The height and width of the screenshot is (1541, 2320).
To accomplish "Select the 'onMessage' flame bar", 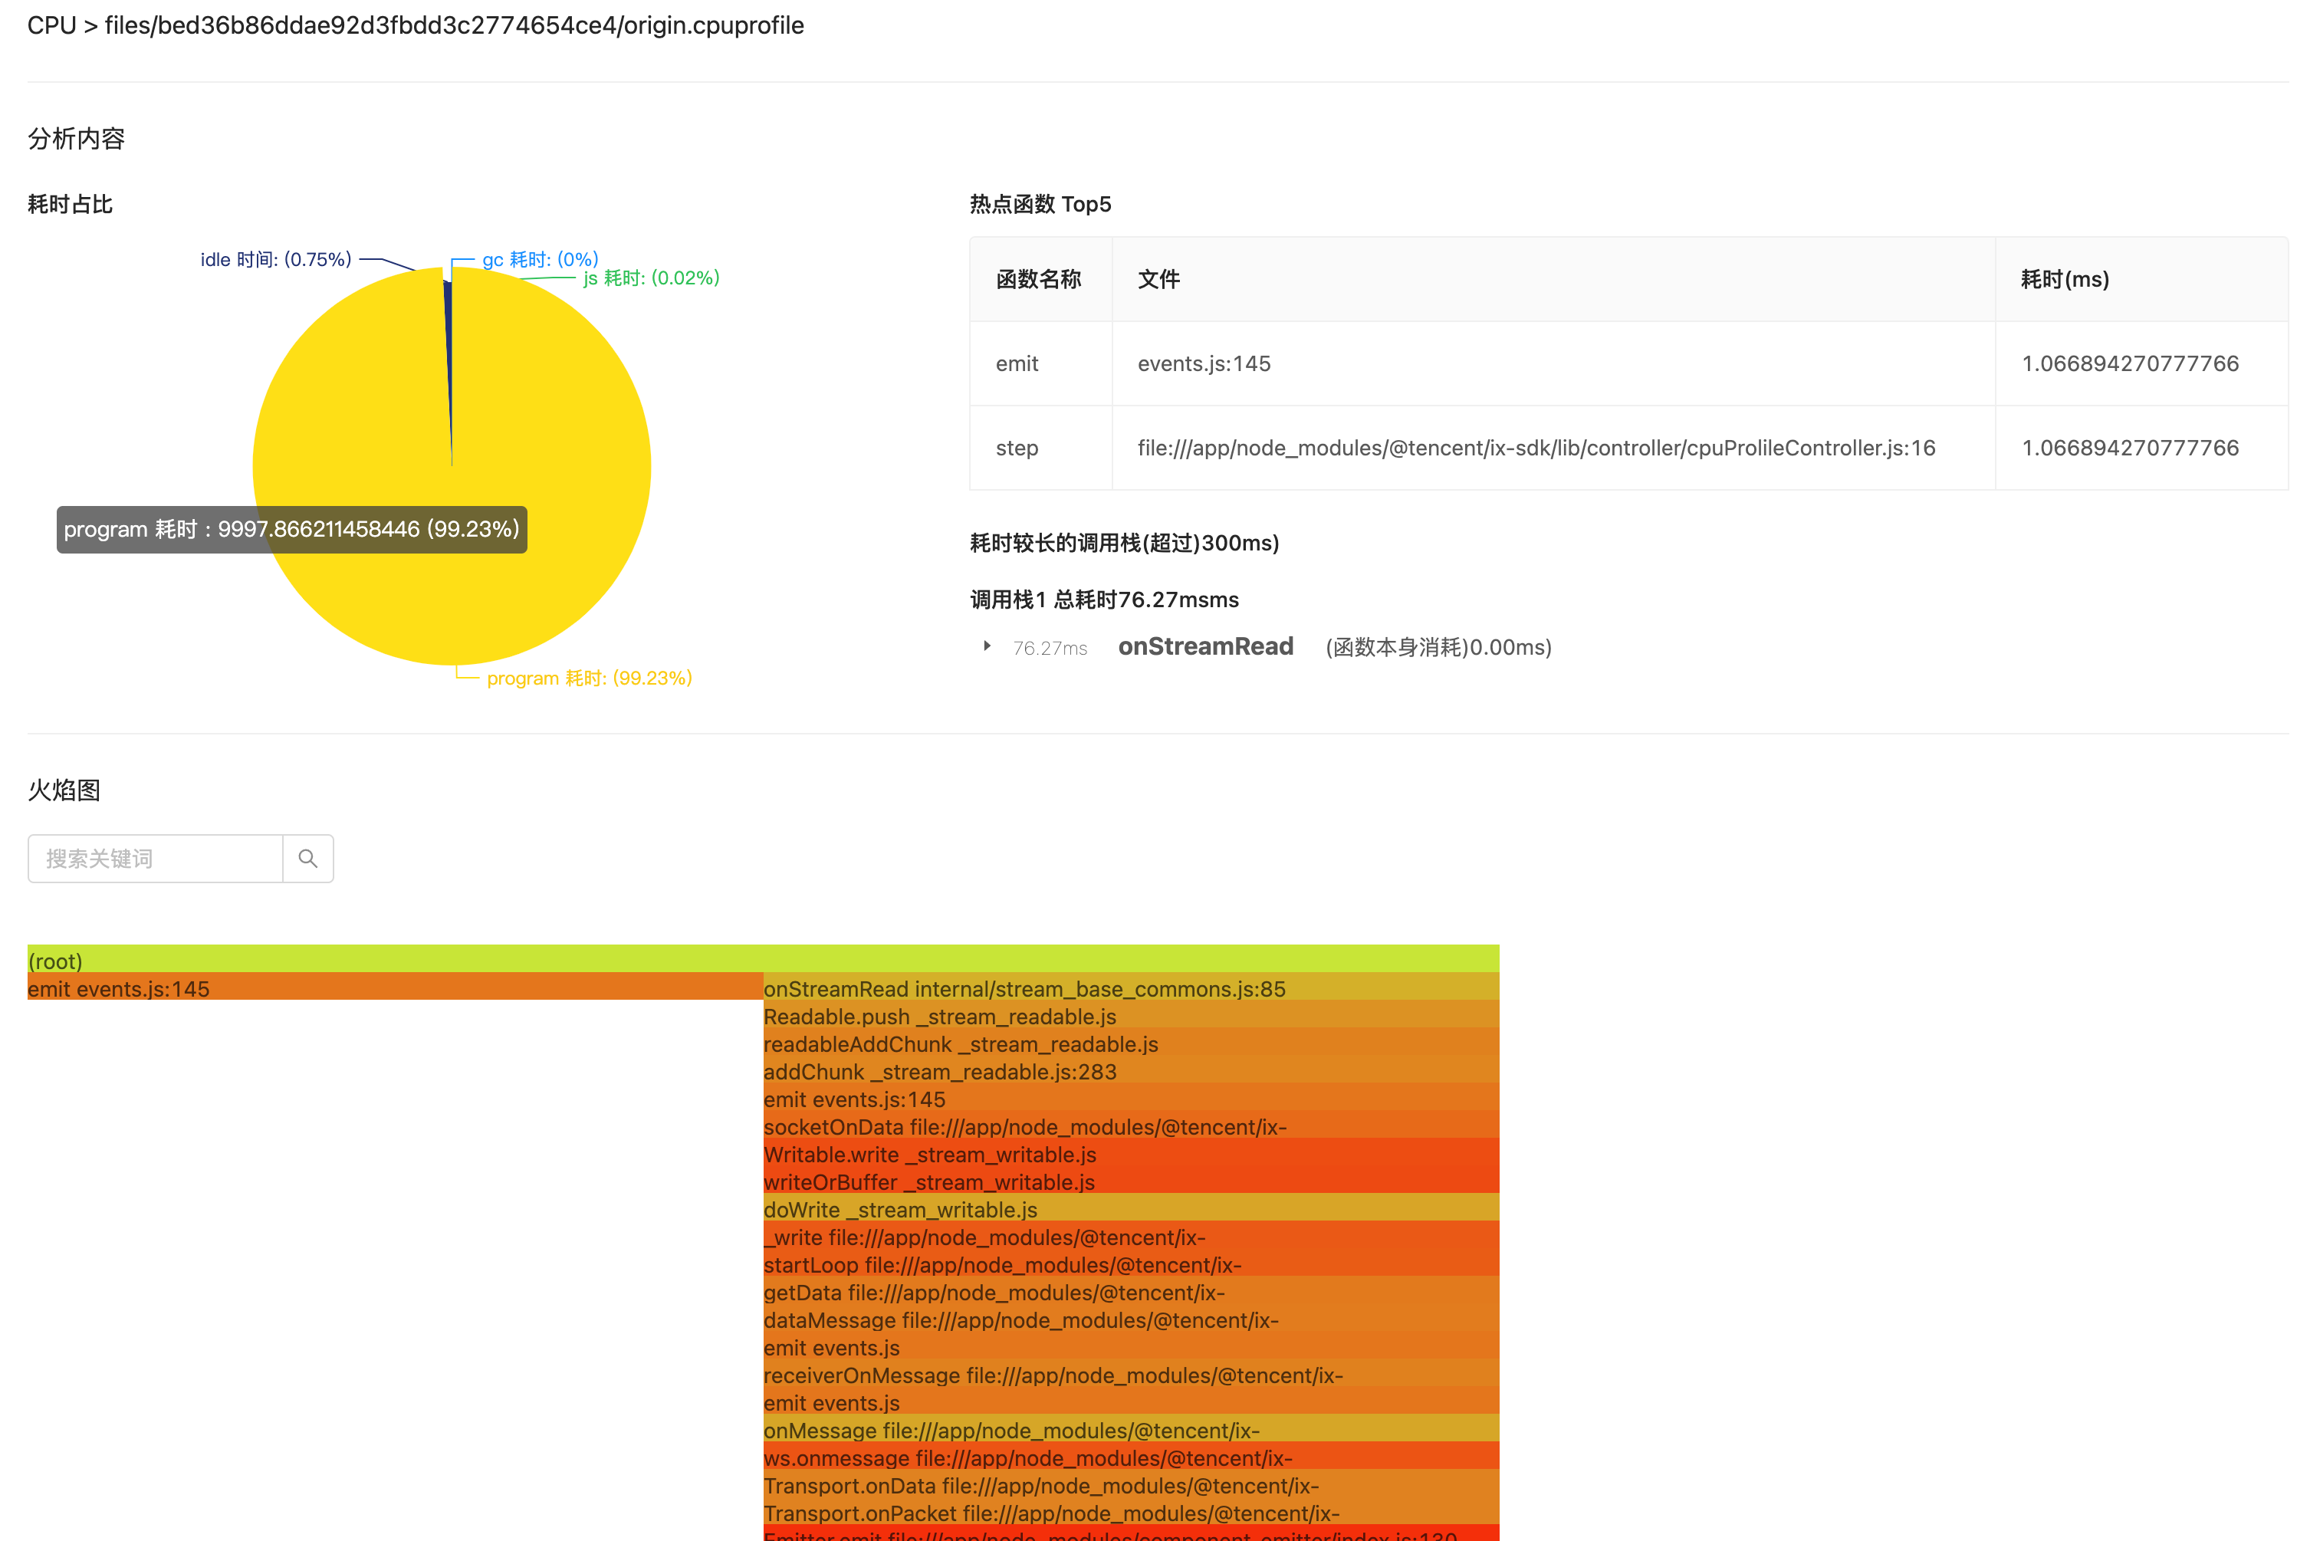I will click(1131, 1429).
